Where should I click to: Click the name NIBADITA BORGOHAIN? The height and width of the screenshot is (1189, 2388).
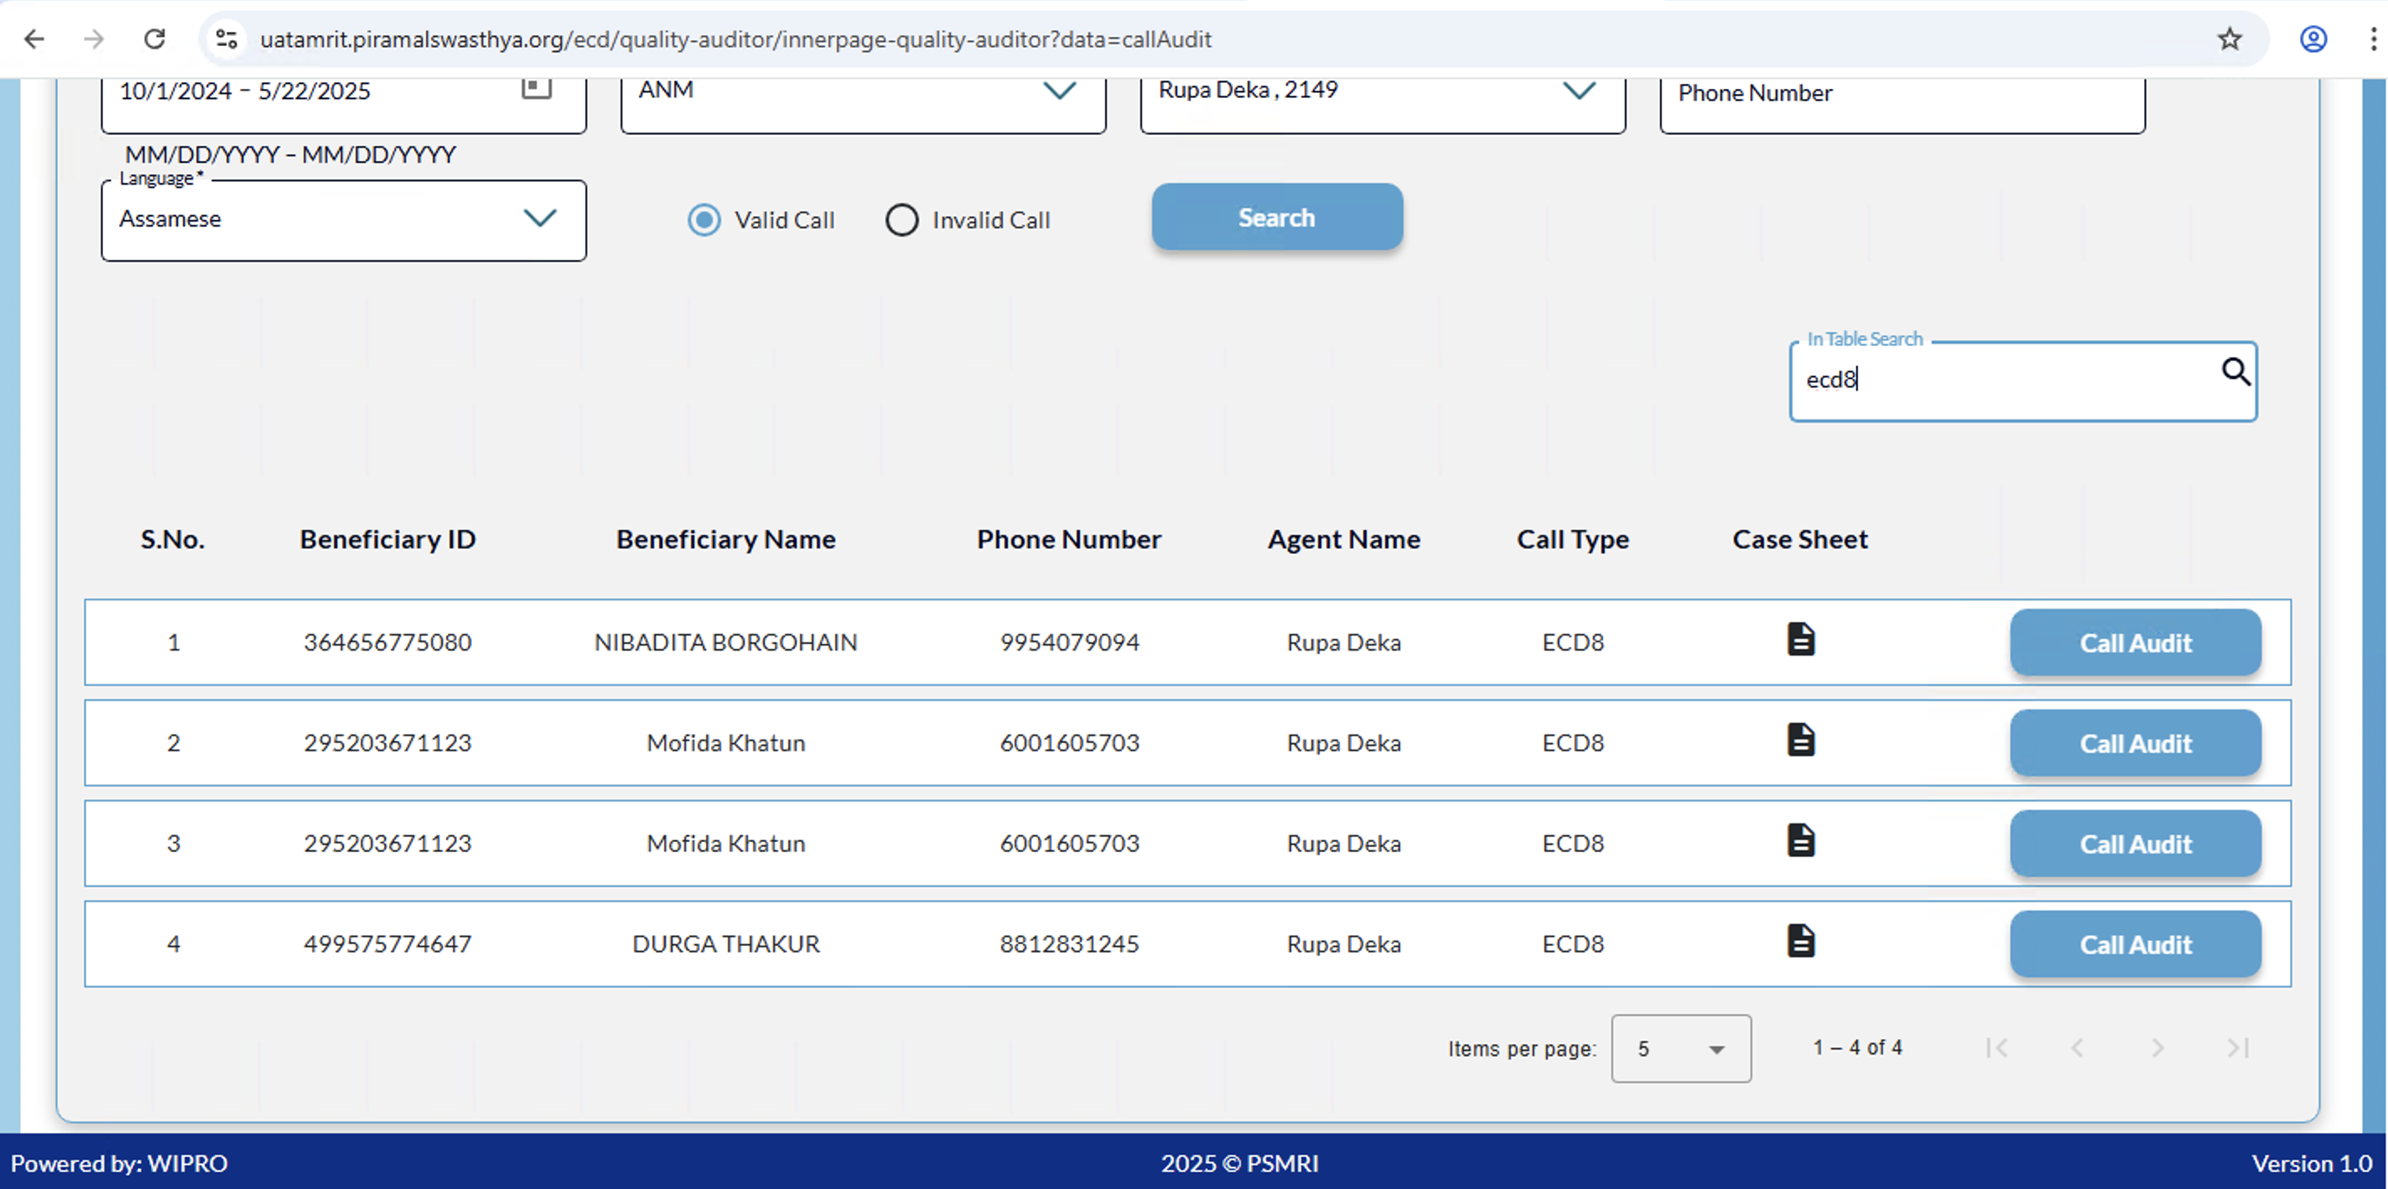726,642
